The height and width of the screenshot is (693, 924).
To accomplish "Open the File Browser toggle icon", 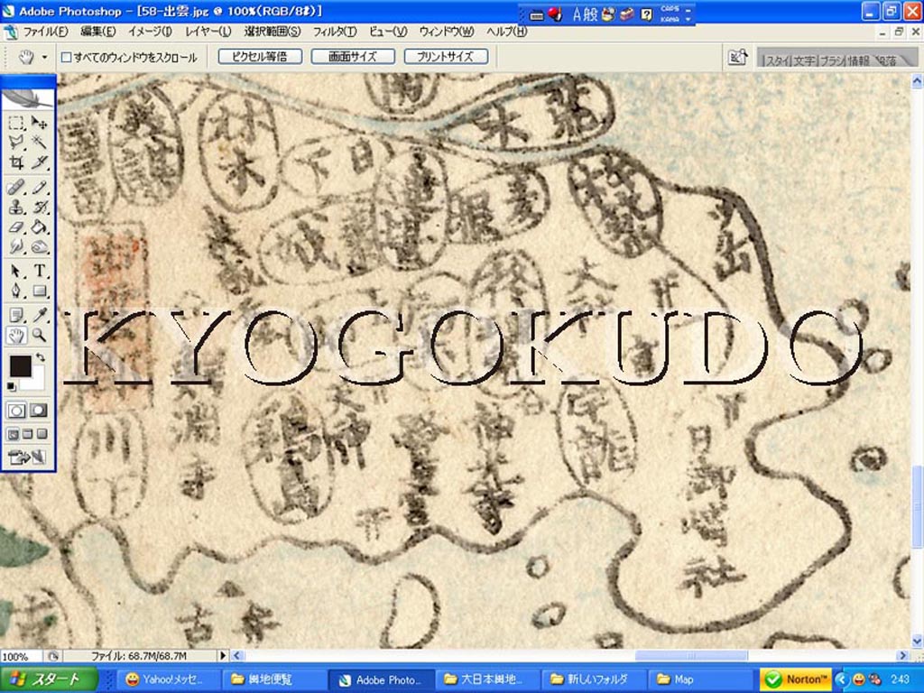I will pyautogui.click(x=738, y=57).
